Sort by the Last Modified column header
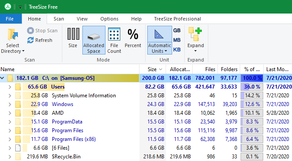Screen dimensions: 292x161 278,69
